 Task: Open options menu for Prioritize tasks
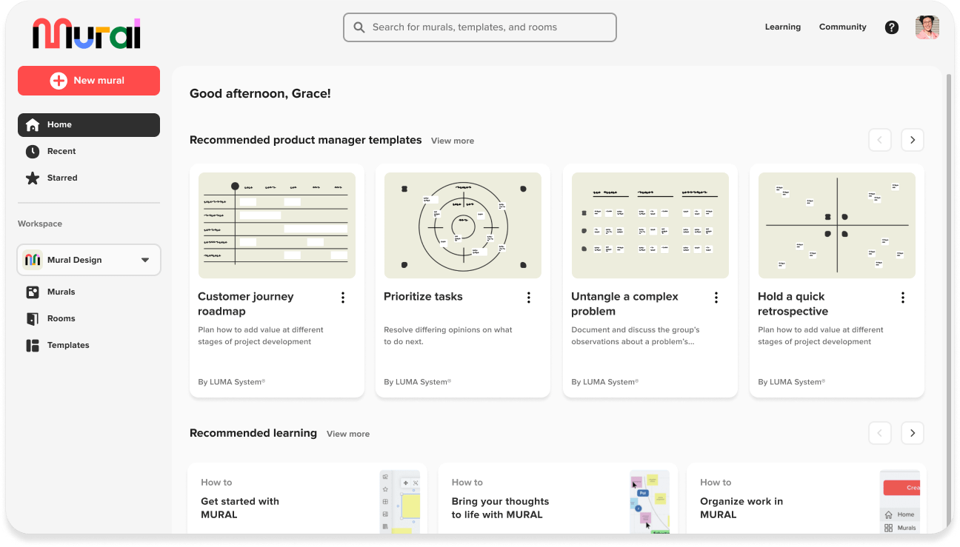[529, 298]
